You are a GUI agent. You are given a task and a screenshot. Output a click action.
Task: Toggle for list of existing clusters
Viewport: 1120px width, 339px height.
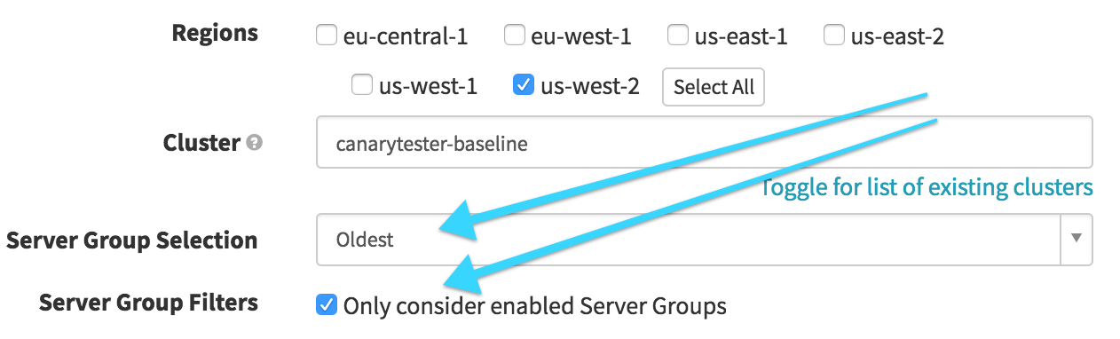(x=927, y=188)
